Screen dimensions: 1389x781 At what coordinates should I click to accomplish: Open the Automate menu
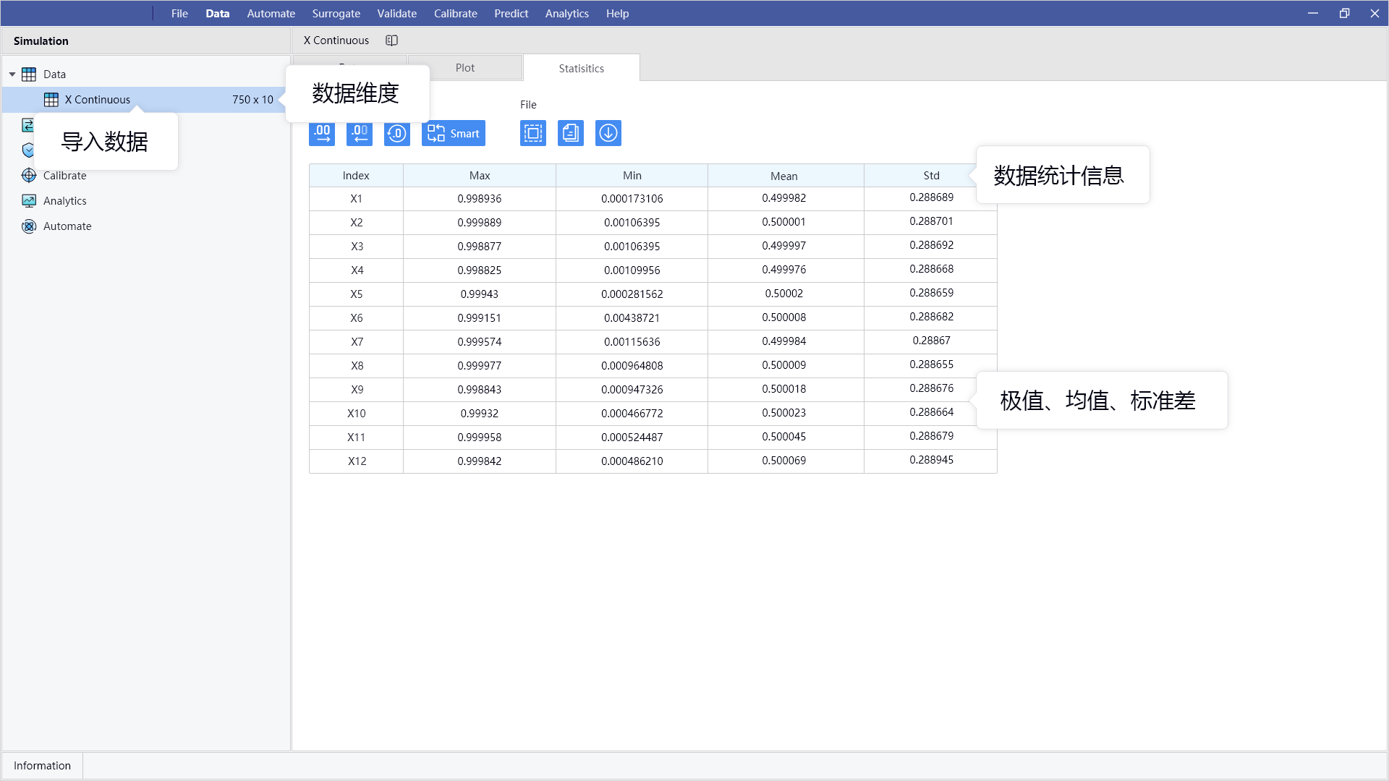271,13
